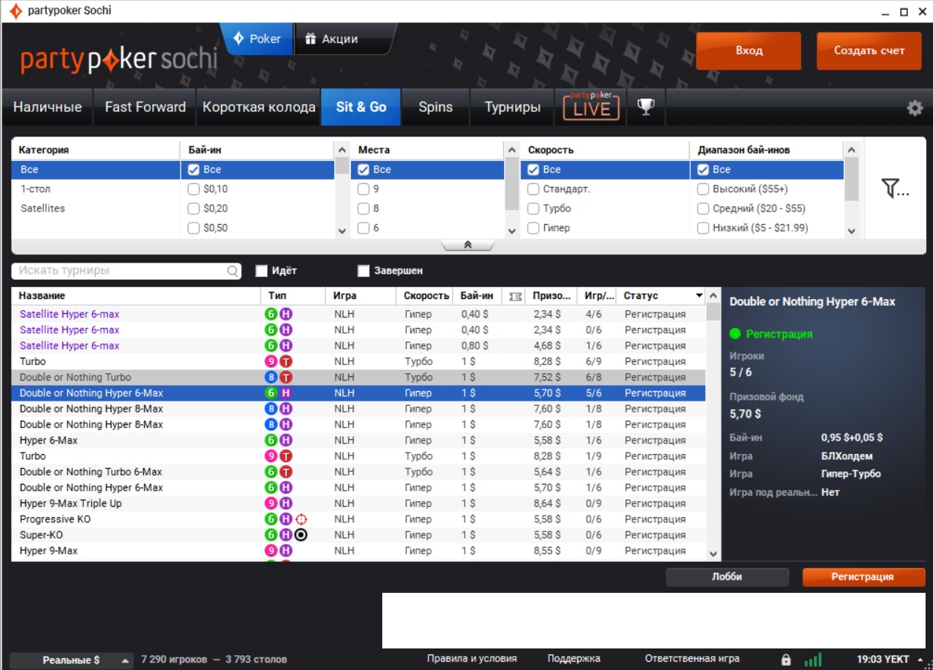This screenshot has height=670, width=933.
Task: Select the Progressive KO tournament row
Action: point(359,519)
